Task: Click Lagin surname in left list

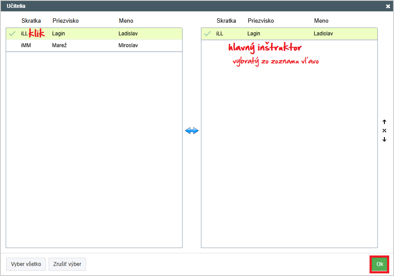Action: pos(58,34)
